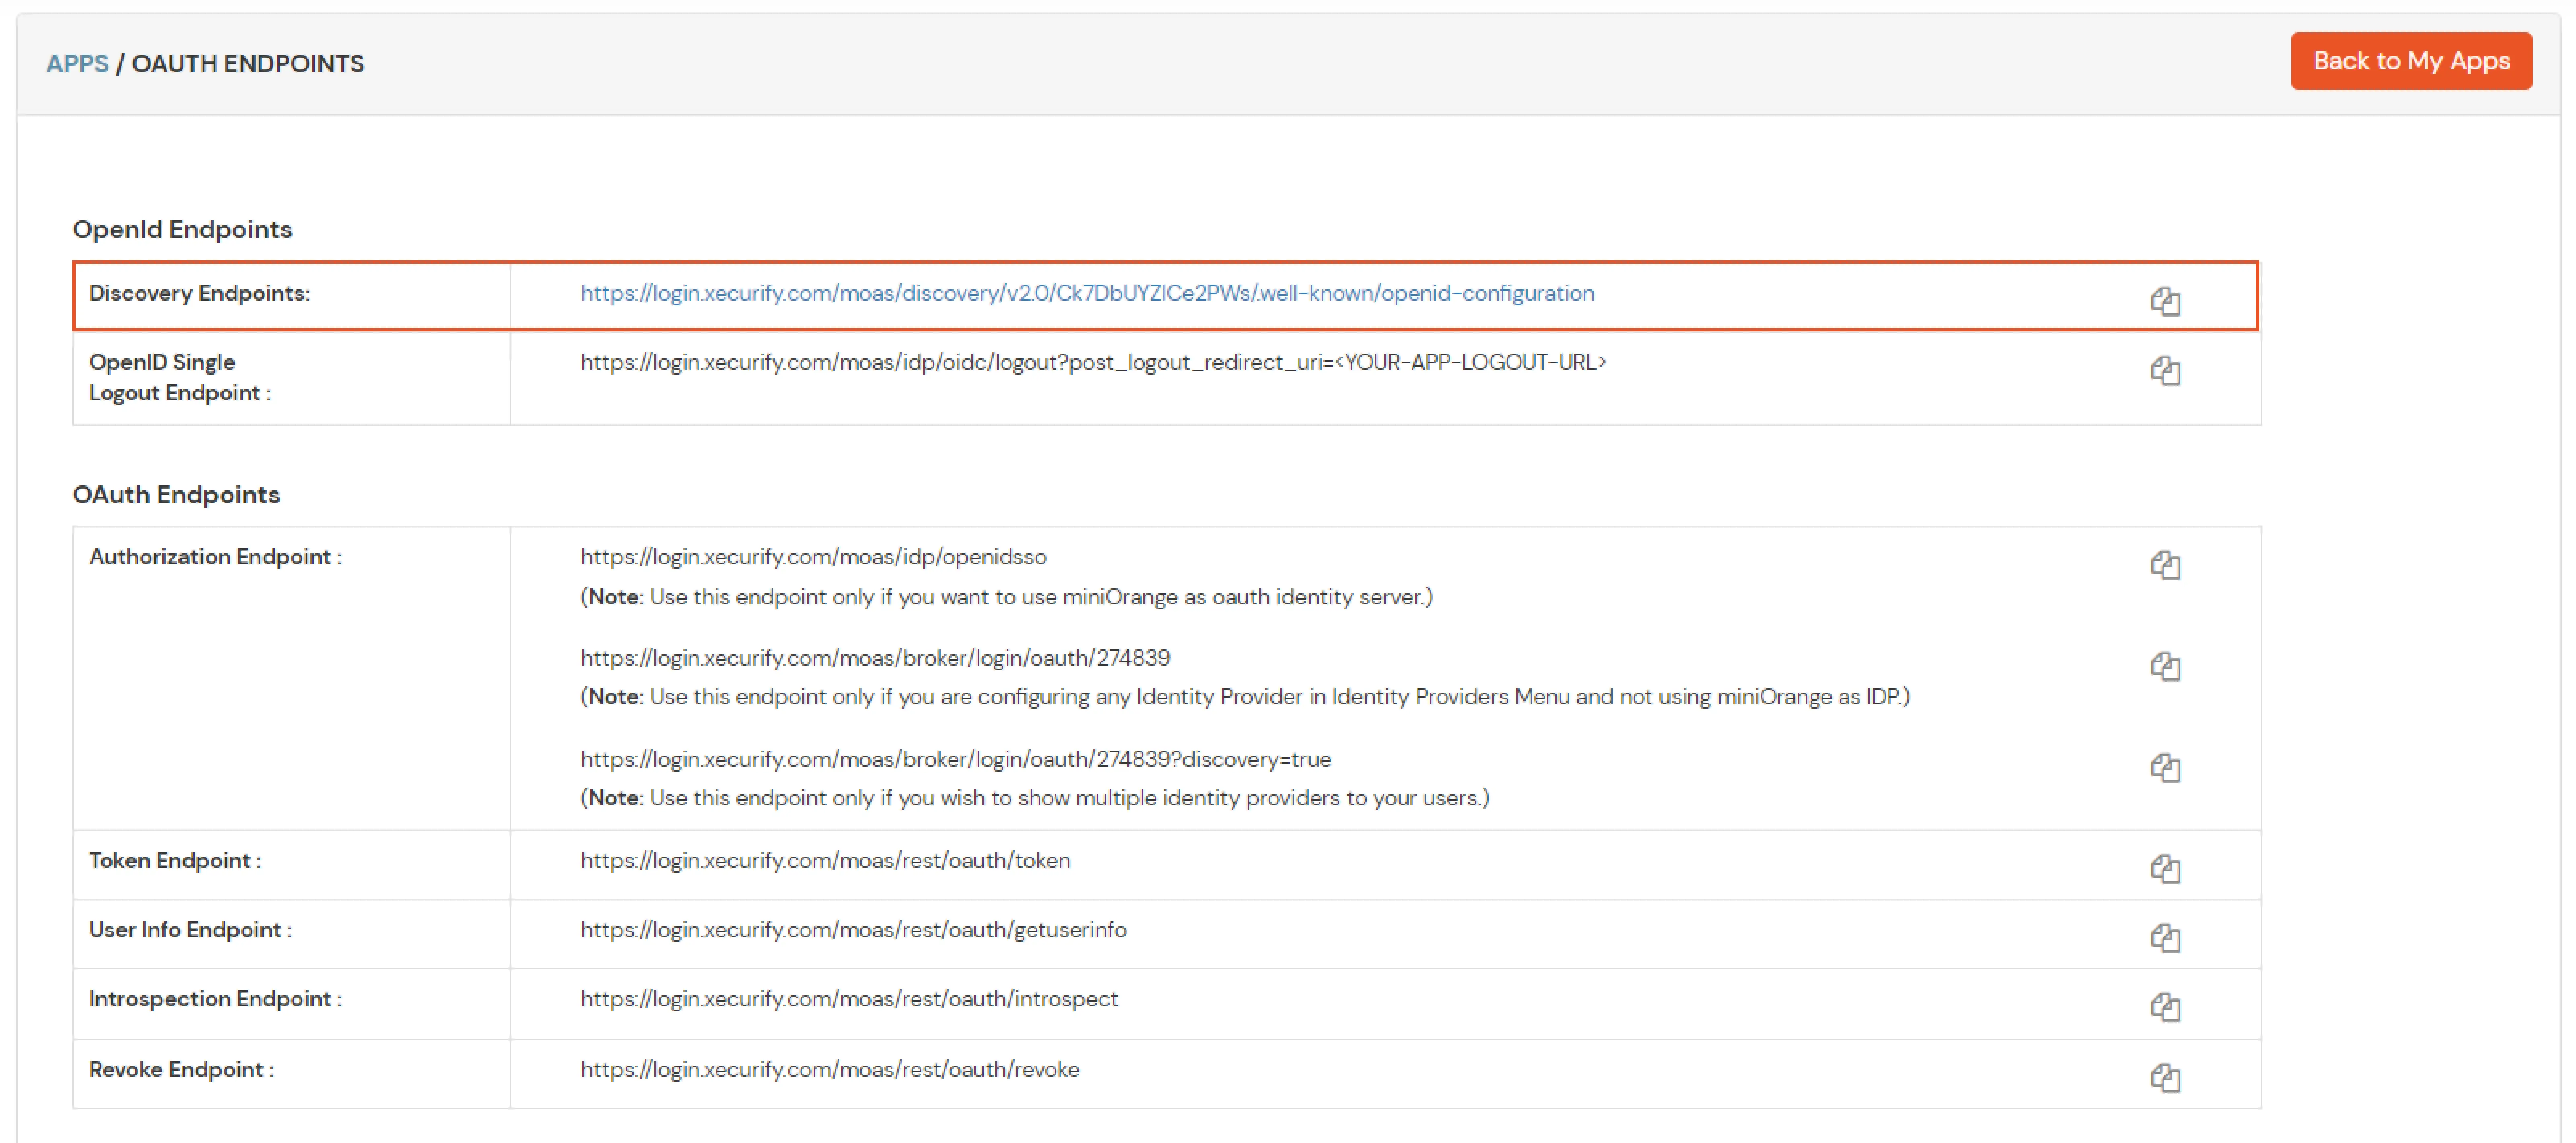Click the OpenId Endpoints section heading

tap(182, 230)
